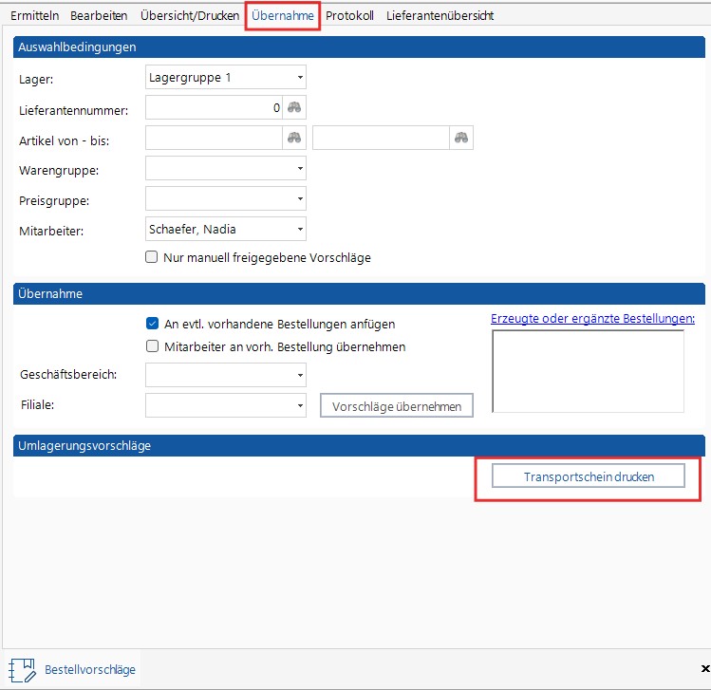Click binoculars icon beside first Artikel field

[294, 139]
